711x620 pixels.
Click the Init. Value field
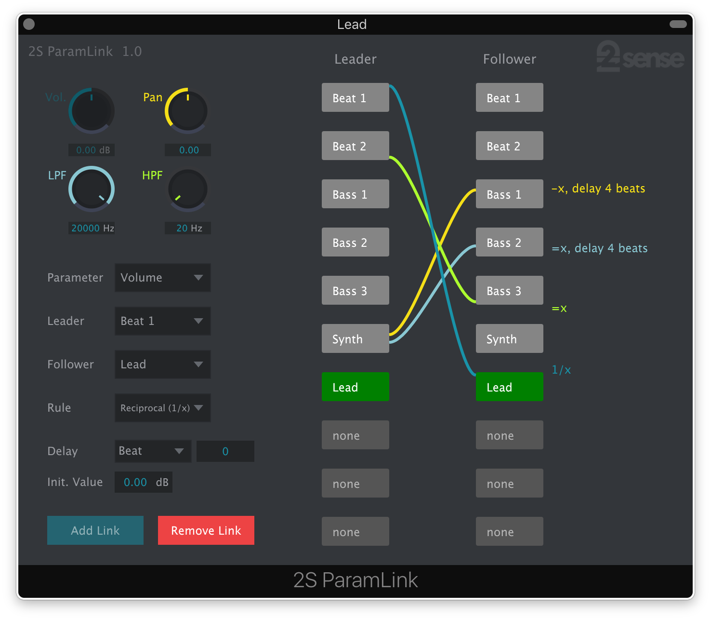coord(144,482)
